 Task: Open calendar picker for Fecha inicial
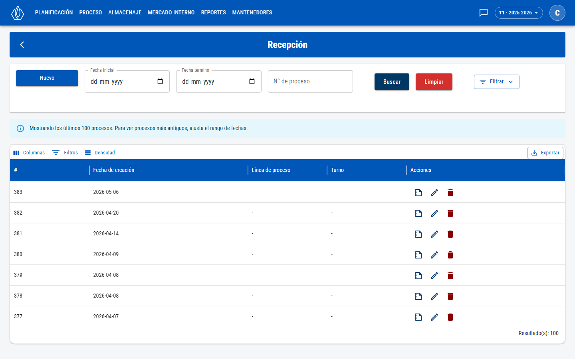coord(160,81)
